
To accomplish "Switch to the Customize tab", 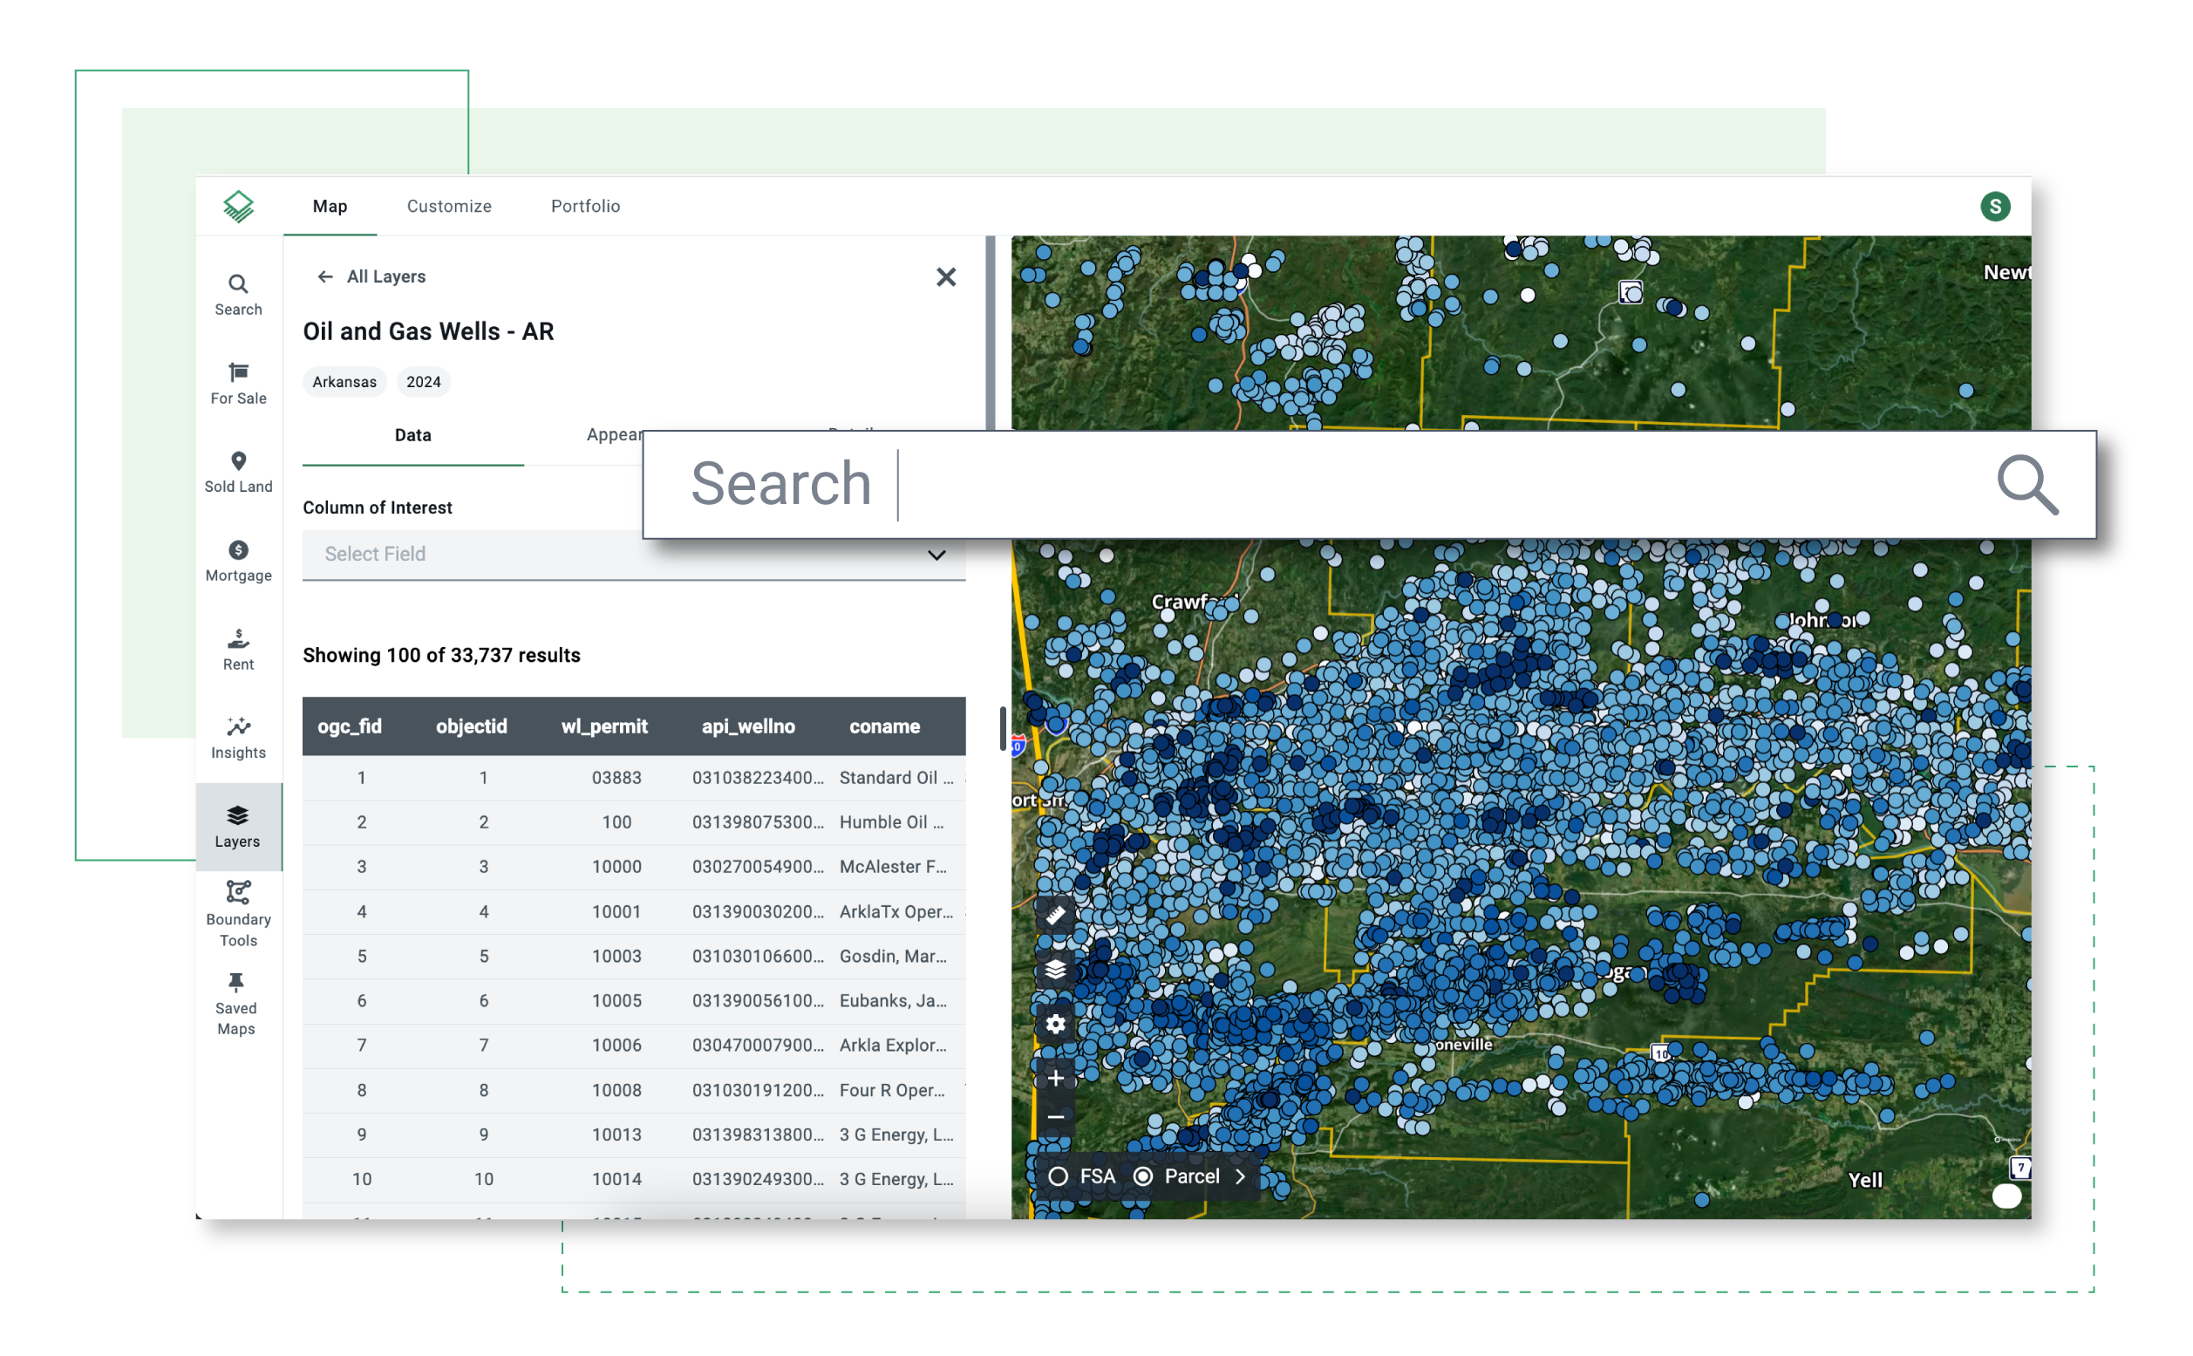I will (x=449, y=207).
